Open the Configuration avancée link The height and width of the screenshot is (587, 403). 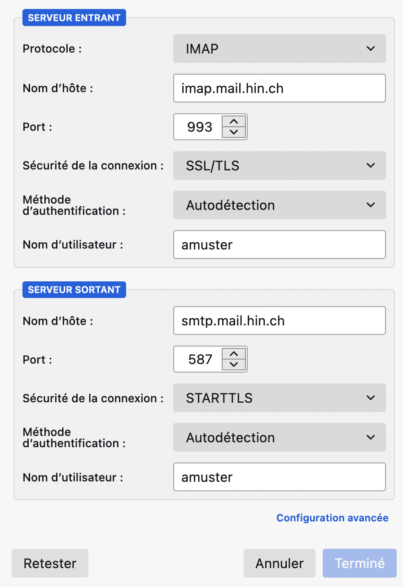333,518
